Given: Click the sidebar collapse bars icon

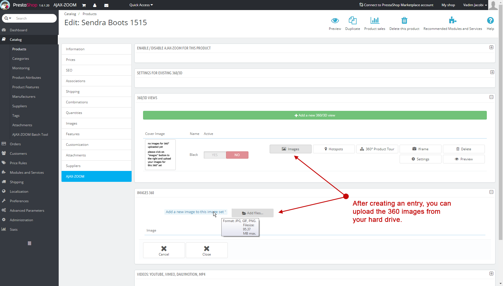Looking at the screenshot, I should 29,243.
